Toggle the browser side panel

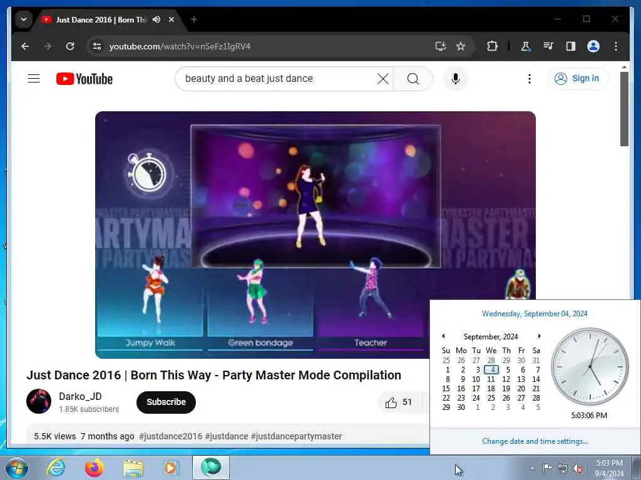[571, 46]
